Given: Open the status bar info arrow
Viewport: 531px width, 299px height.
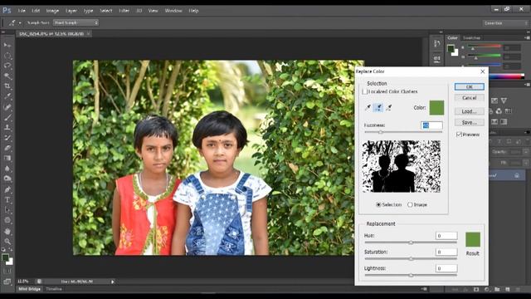Looking at the screenshot, I should [x=113, y=282].
